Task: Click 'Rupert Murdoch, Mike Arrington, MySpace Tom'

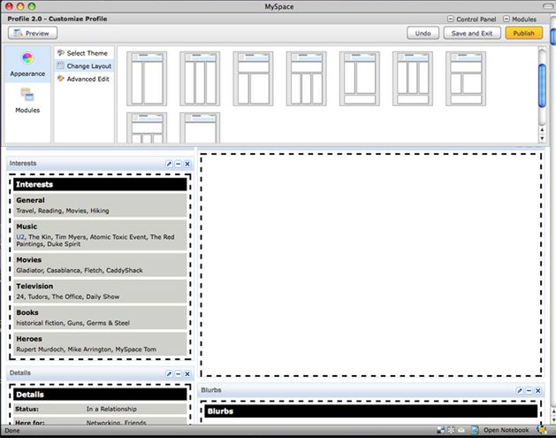Action: coord(86,350)
